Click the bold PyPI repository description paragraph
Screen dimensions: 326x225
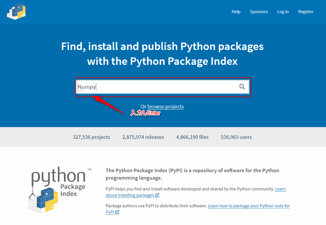click(192, 174)
